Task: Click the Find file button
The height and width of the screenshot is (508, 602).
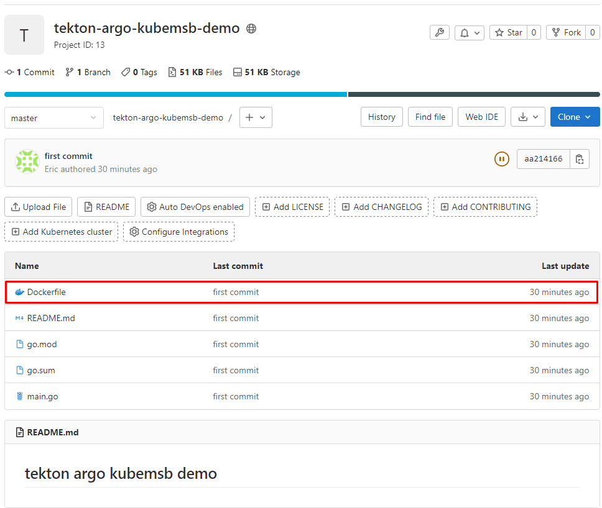Action: 430,117
